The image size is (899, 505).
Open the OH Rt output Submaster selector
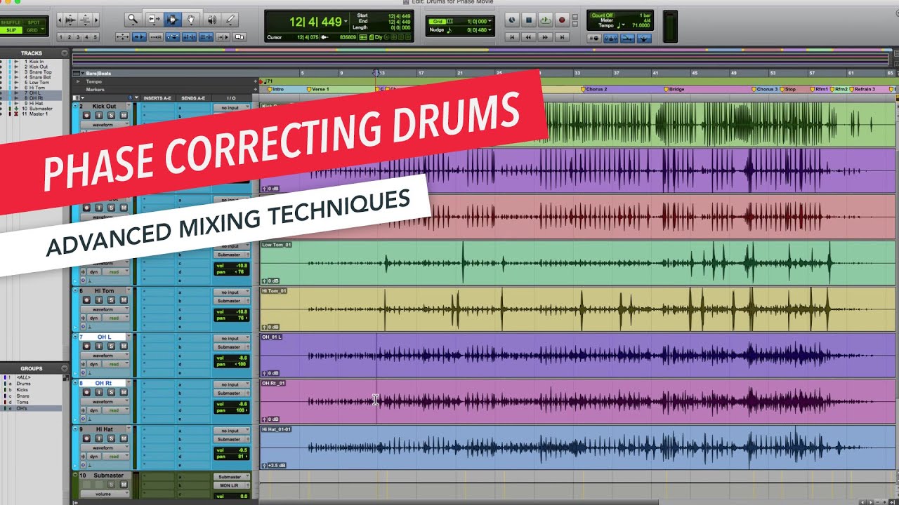pyautogui.click(x=231, y=393)
